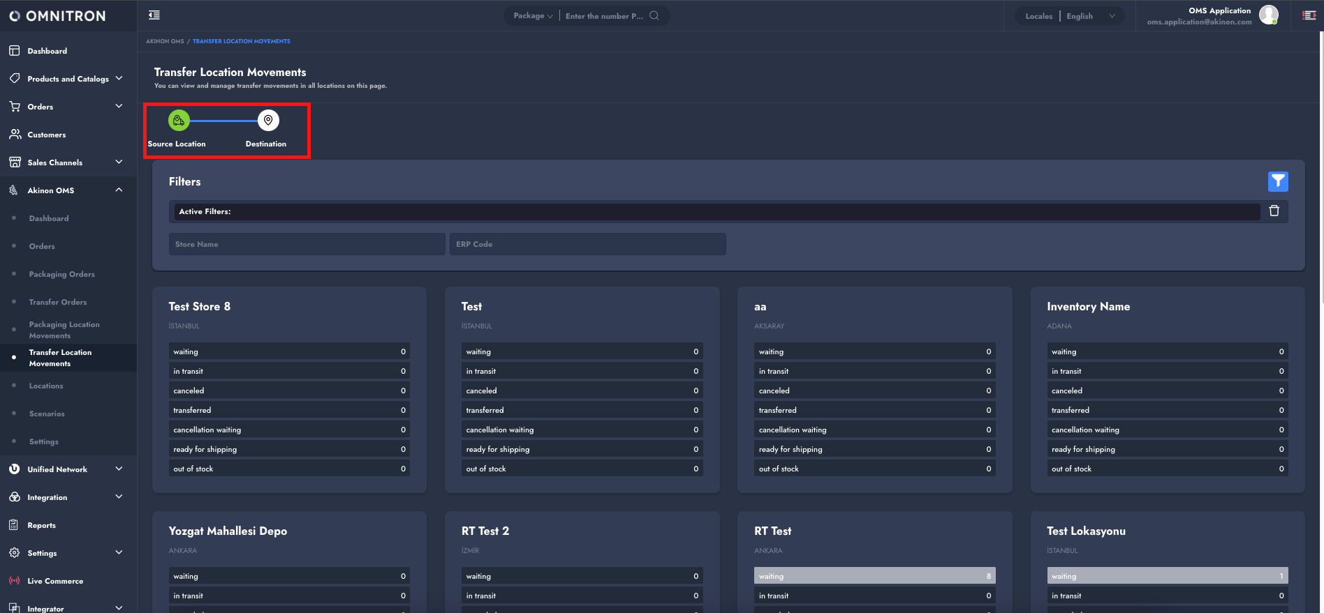Clear active filters with trash icon
The height and width of the screenshot is (613, 1324).
(x=1274, y=211)
